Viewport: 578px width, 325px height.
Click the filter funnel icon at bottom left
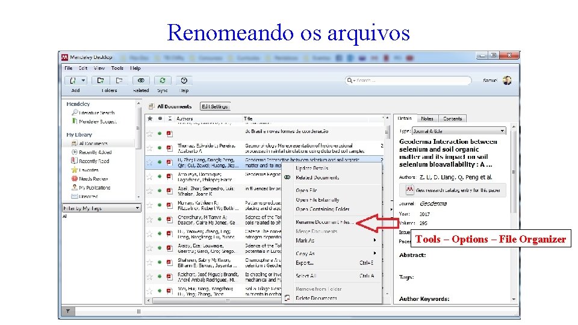(x=68, y=311)
